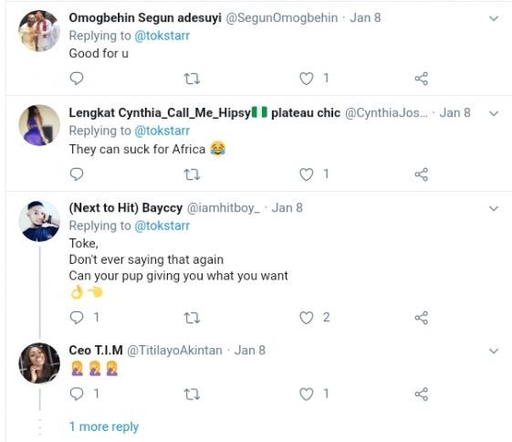Open the @tokstarr mention in Bayccy's reply
Viewport: 512px width, 442px height.
coord(162,226)
